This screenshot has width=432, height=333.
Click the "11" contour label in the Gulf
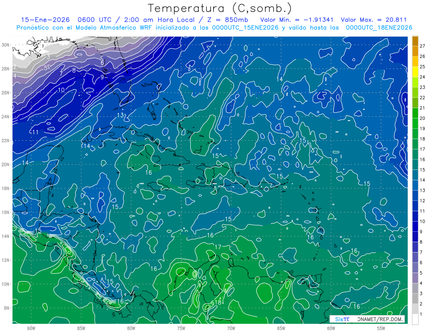[35, 132]
